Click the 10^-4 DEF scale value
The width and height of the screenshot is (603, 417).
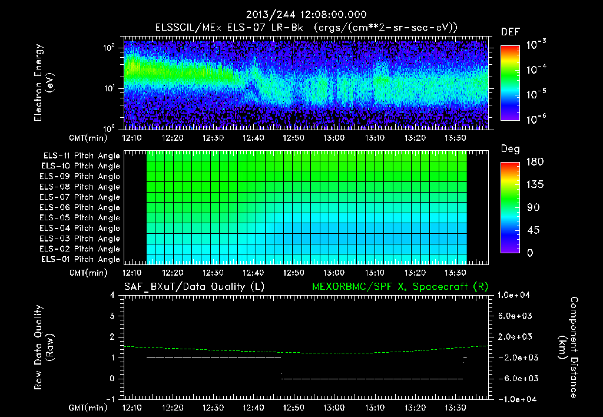coord(536,69)
